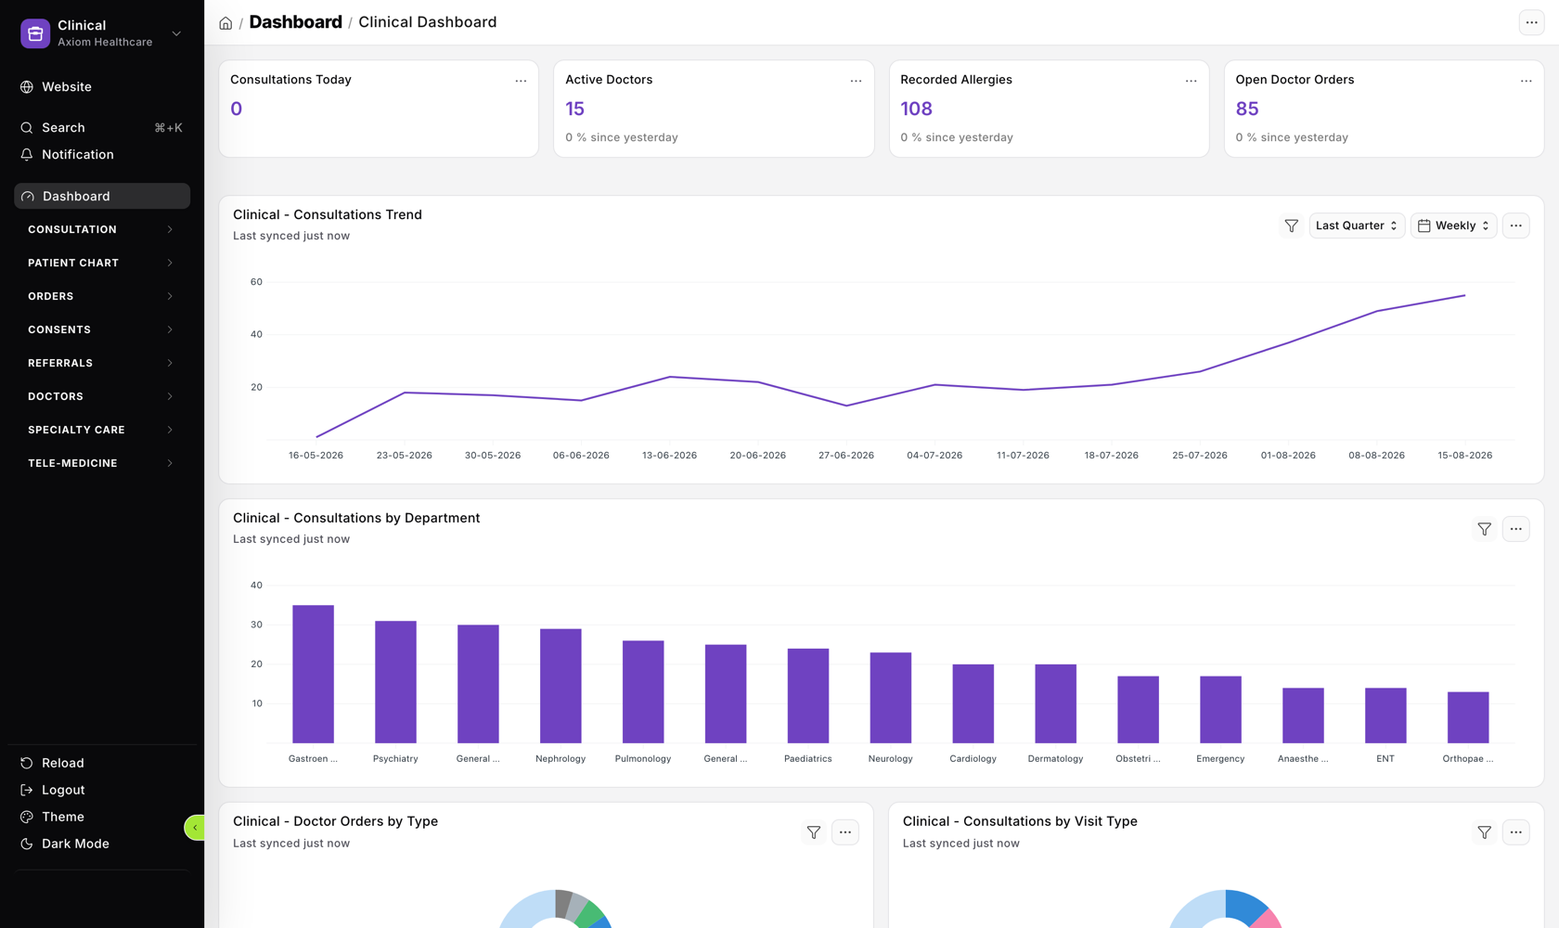Open Recorded Allergies card options menu
The image size is (1559, 928).
(1191, 81)
